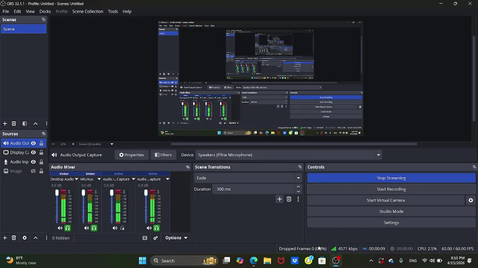Screen dimensions: 478x268
Task: Pop out the Scene Transitions dock
Action: 300,167
